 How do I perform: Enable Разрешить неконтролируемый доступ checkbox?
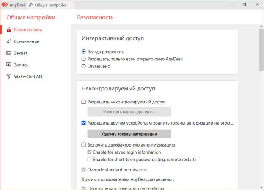click(83, 102)
